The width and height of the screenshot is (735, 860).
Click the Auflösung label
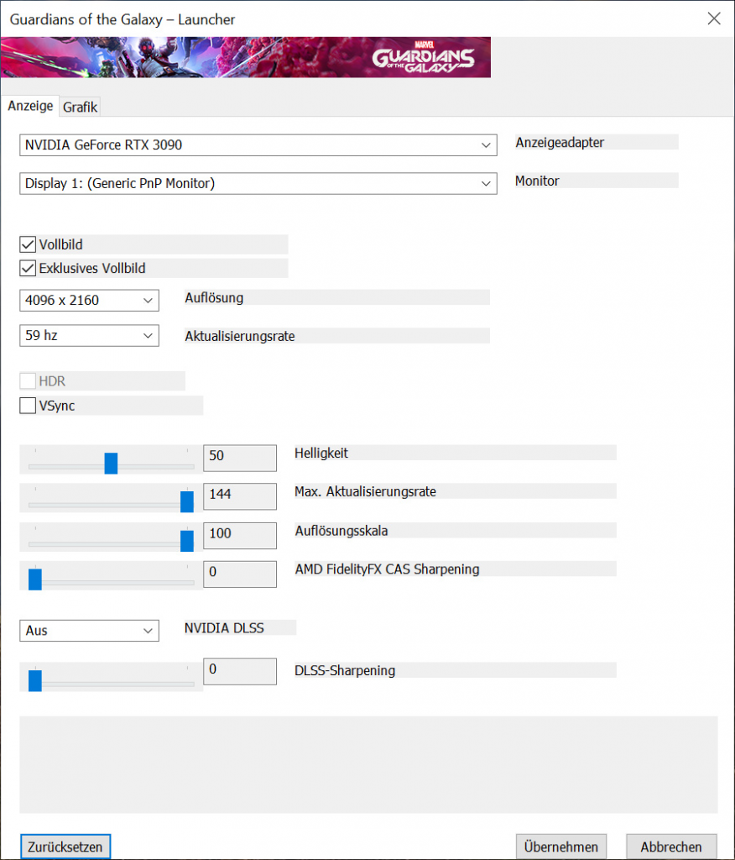(214, 298)
